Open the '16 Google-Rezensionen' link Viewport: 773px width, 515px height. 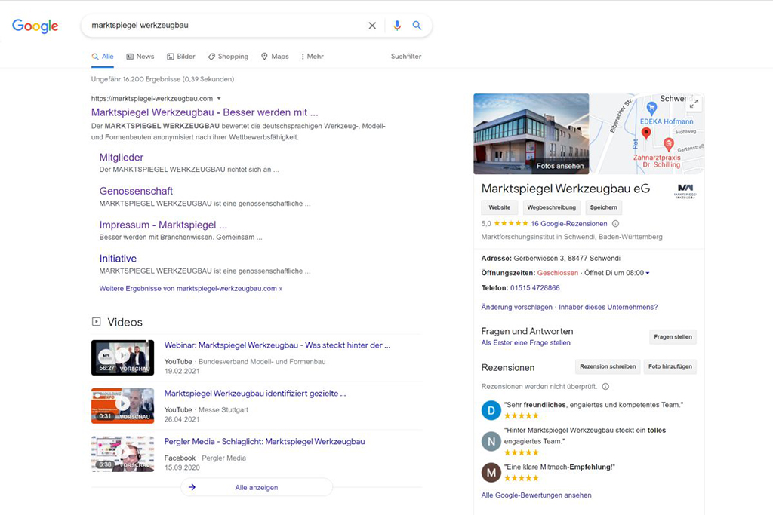tap(569, 224)
